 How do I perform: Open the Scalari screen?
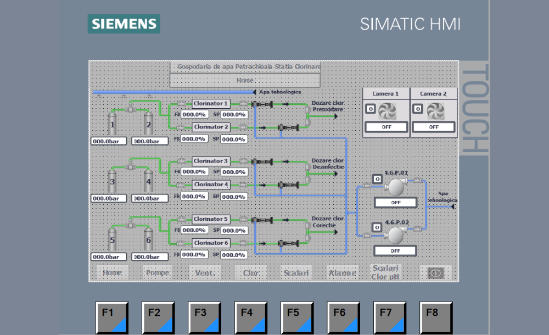tap(296, 272)
